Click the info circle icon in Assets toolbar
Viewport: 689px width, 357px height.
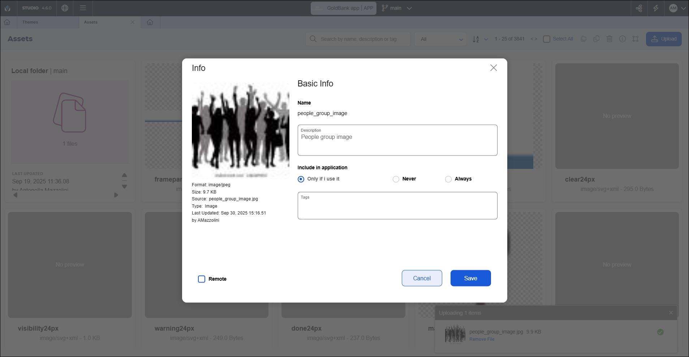tap(622, 39)
